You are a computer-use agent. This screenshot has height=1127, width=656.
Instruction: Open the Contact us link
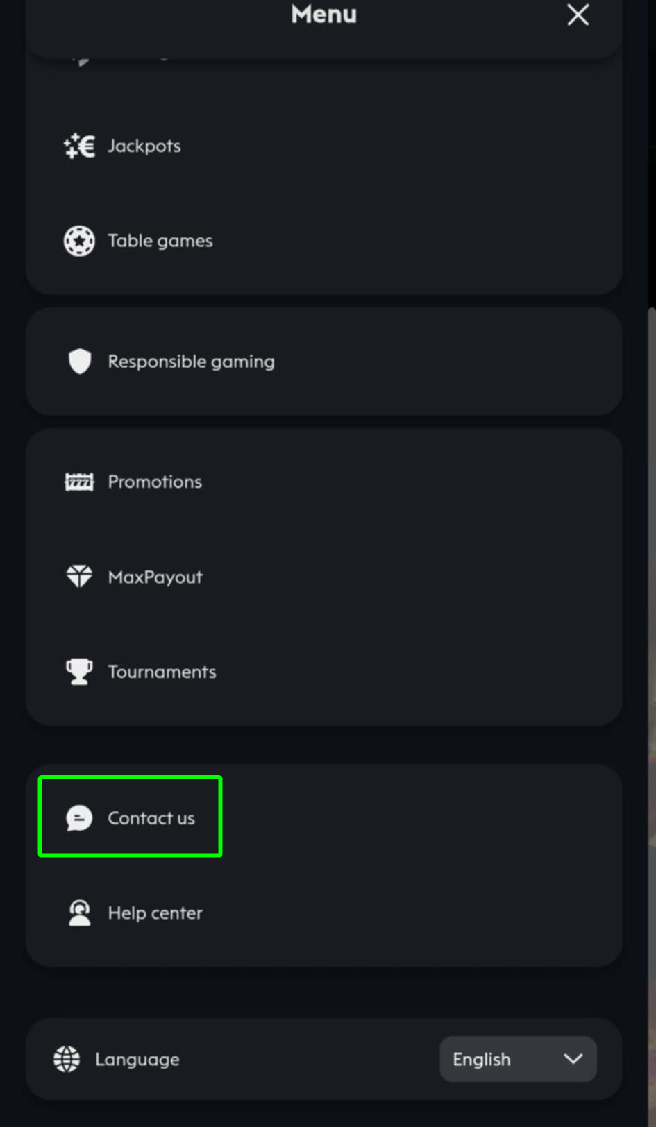pos(151,818)
